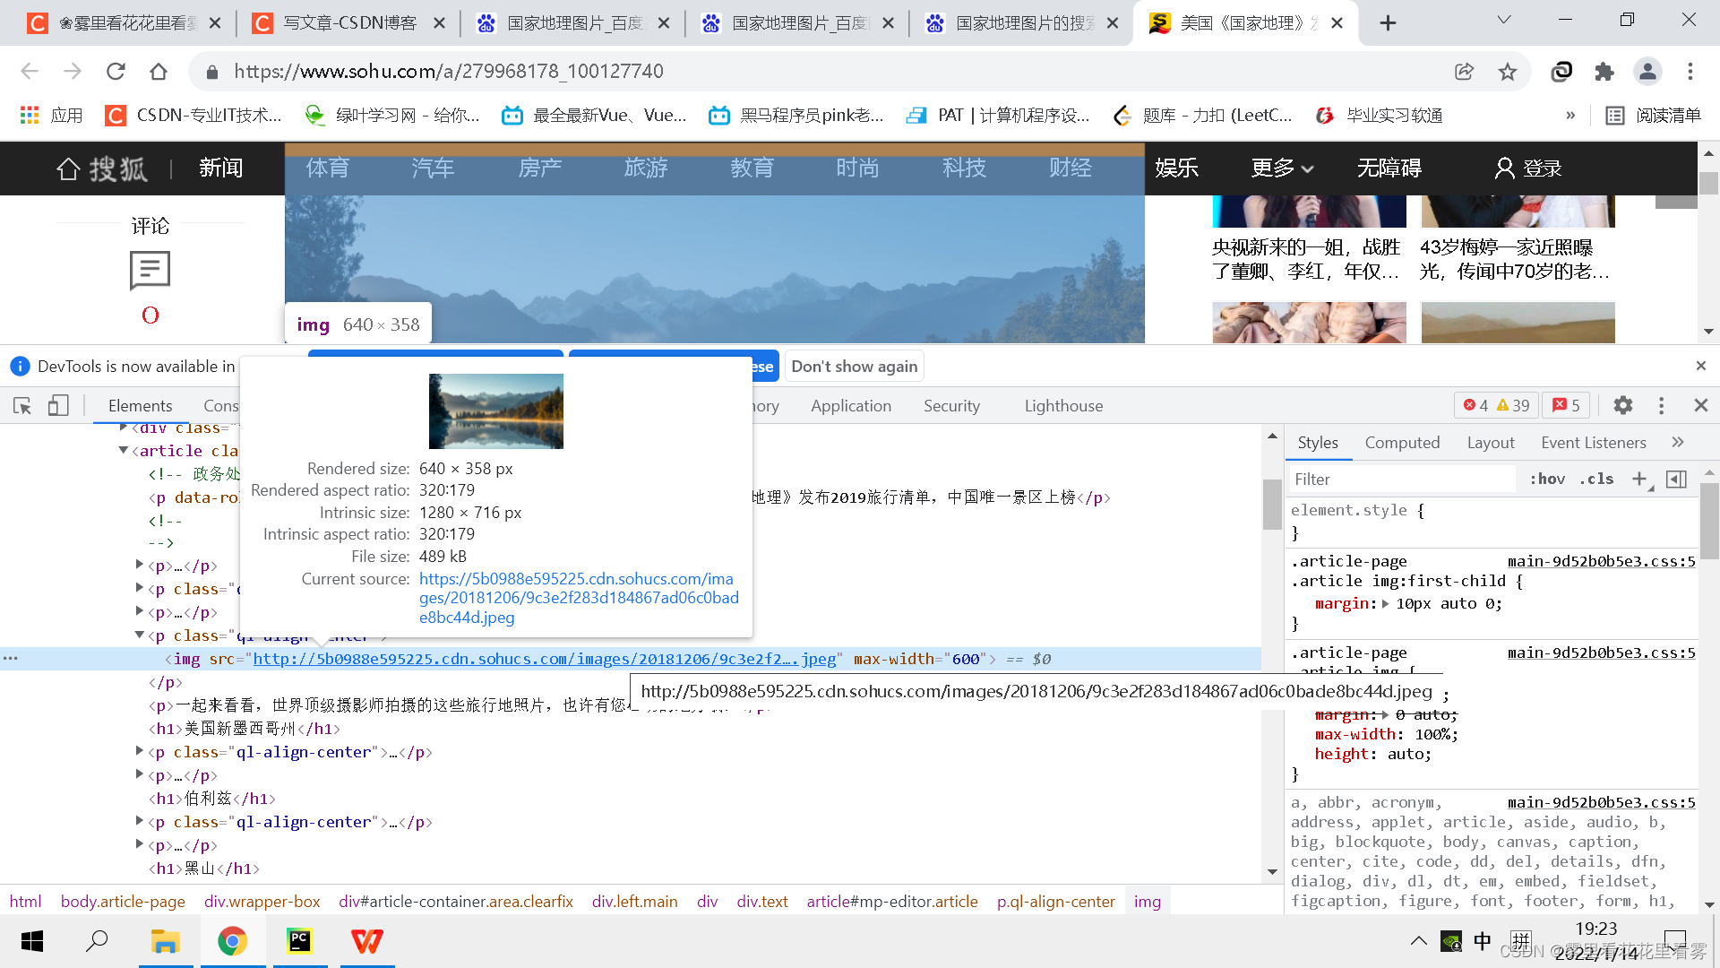Collapse the highlighted ql-align-center paragraph

click(139, 635)
